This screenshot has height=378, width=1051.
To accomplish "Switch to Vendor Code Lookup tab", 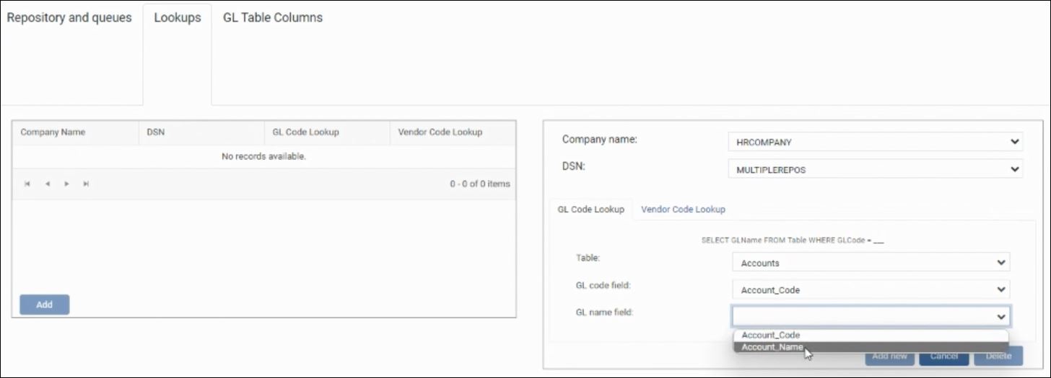I will (683, 210).
